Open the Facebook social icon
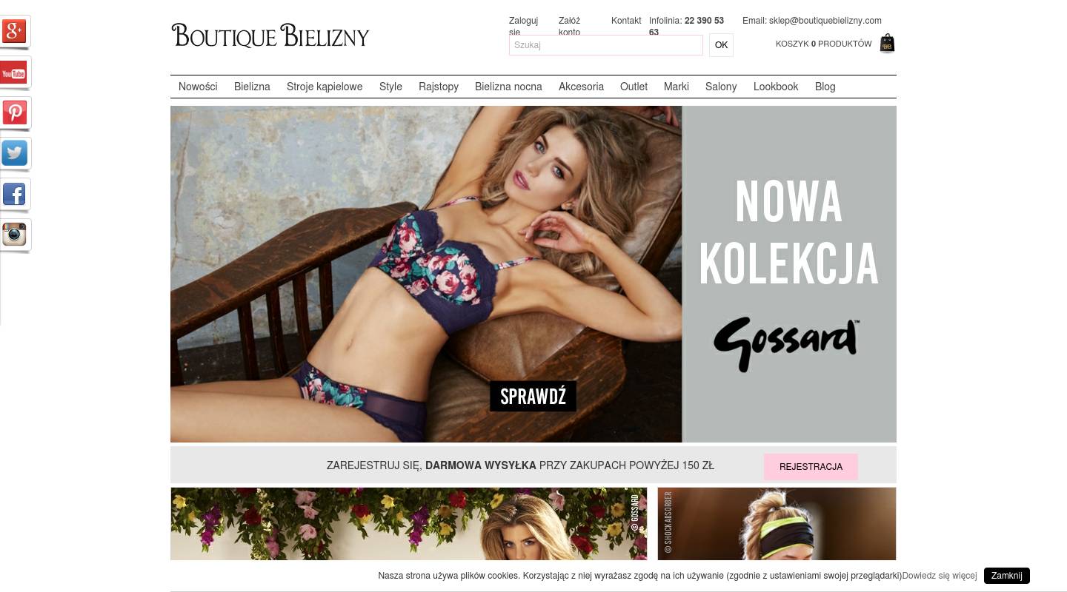Image resolution: width=1067 pixels, height=592 pixels. (x=15, y=194)
